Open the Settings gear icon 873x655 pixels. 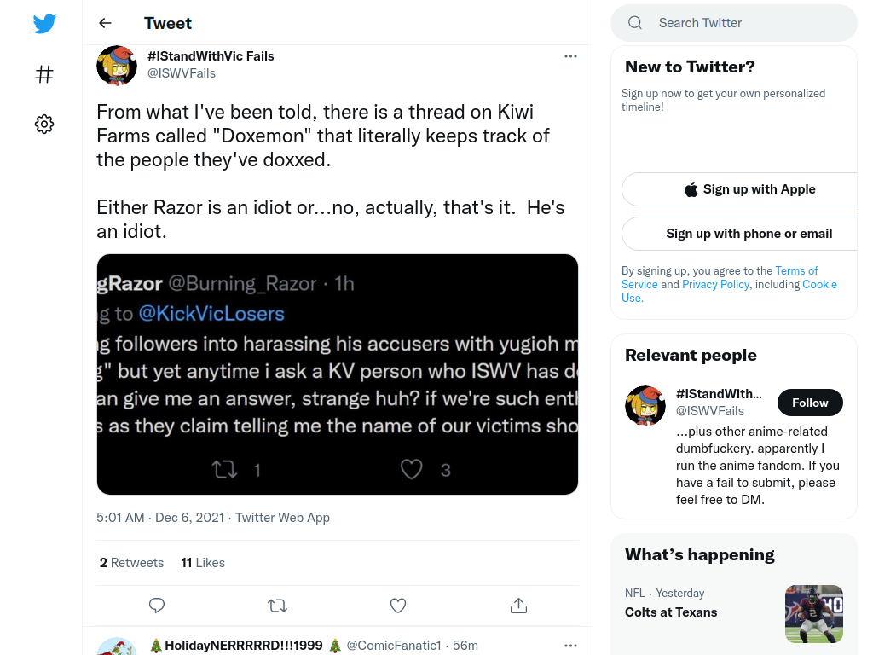(x=44, y=124)
